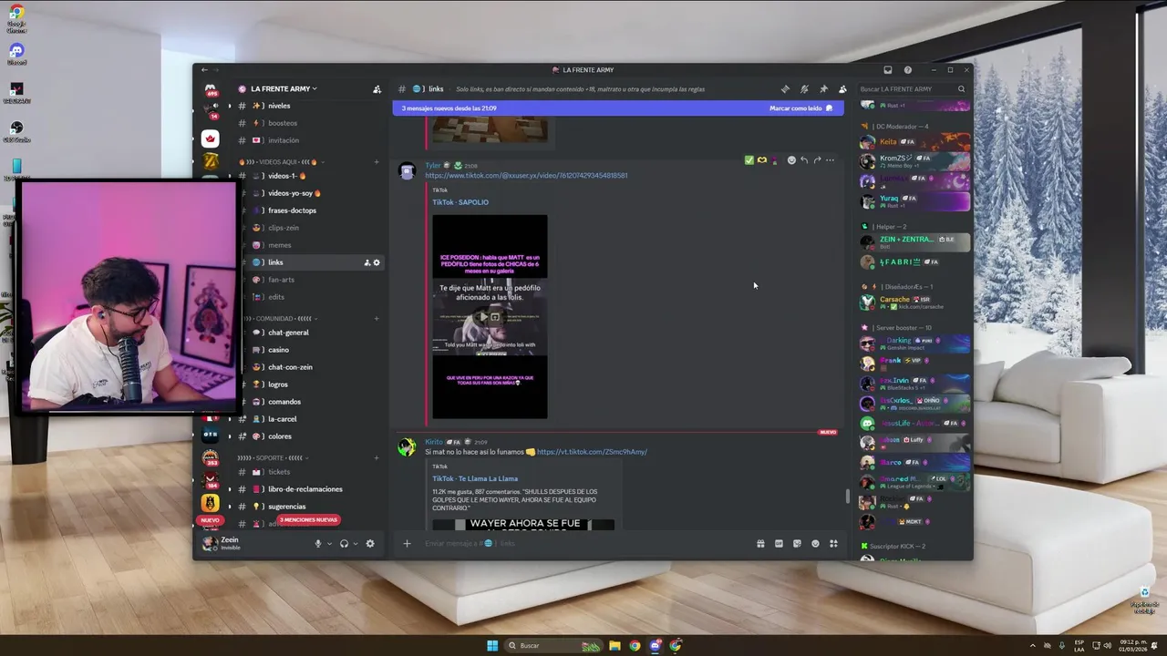Reply to Tyler's message with arrow icon
This screenshot has width=1167, height=656.
tap(804, 160)
